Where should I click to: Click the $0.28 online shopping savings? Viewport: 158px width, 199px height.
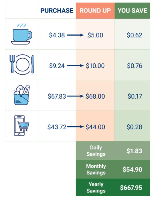[134, 127]
